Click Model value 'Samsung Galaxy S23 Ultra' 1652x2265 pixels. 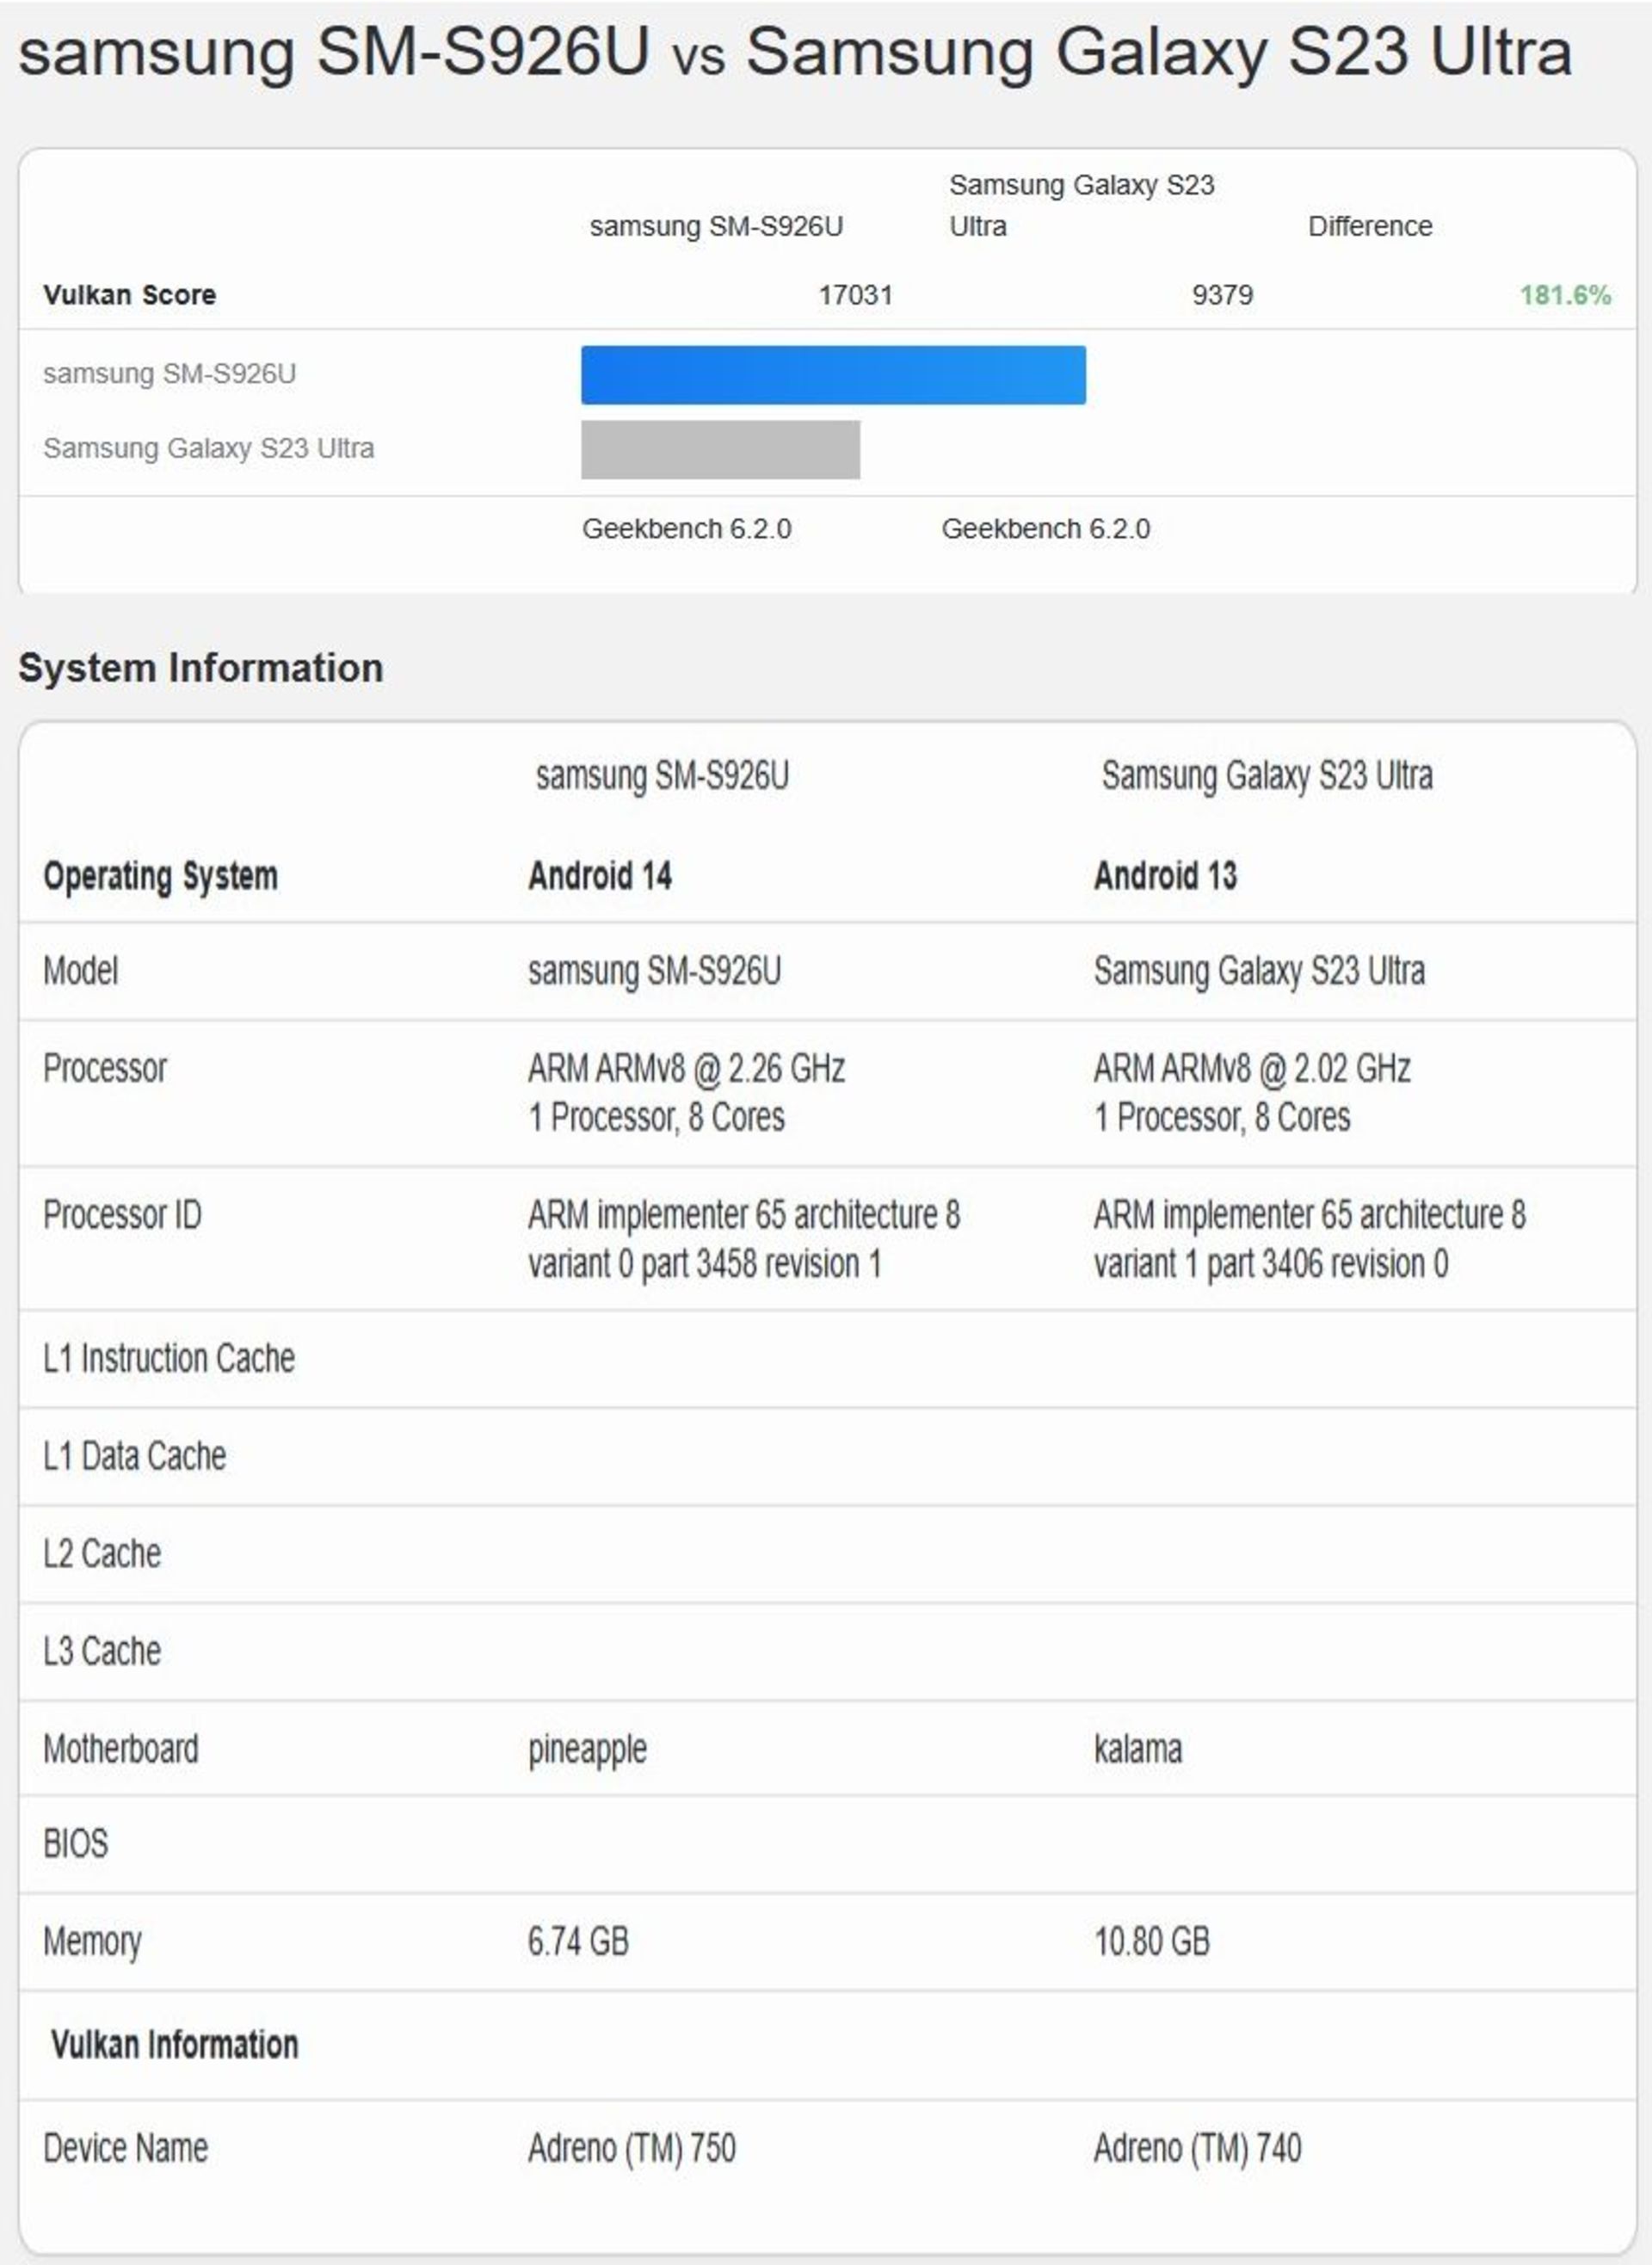[x=1259, y=970]
